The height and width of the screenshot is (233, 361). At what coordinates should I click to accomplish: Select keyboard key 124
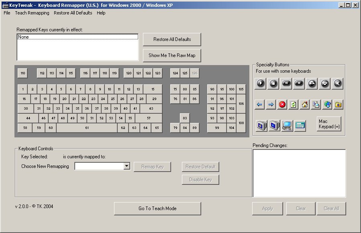tap(175, 73)
